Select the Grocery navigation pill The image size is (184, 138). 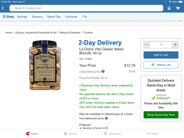click(x=37, y=17)
